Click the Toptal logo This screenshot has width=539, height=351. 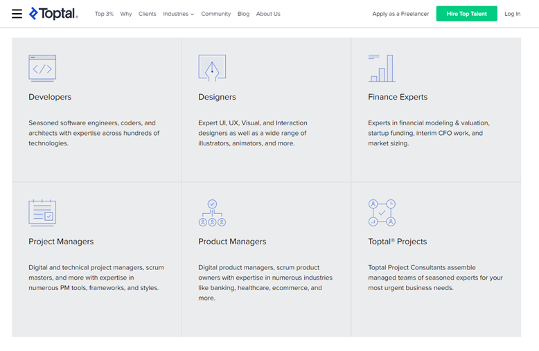click(53, 14)
